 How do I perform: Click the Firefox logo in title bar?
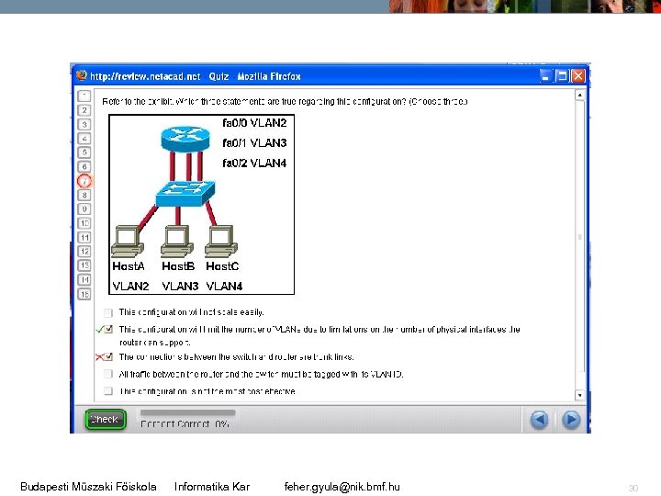tap(81, 75)
